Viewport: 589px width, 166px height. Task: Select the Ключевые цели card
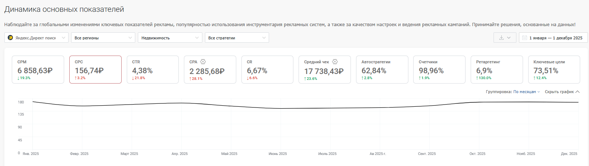click(x=554, y=70)
